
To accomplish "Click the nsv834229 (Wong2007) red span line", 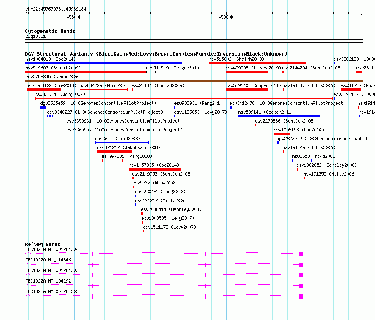I will tap(104, 90).
